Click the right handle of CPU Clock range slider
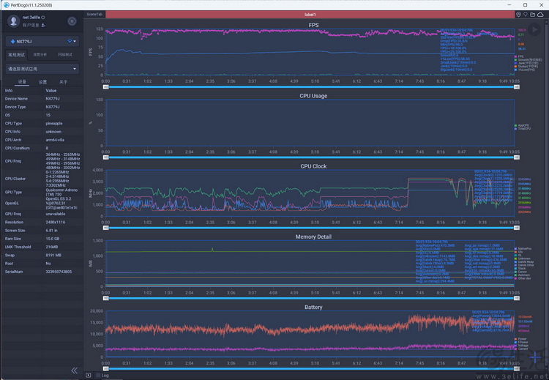 517,228
